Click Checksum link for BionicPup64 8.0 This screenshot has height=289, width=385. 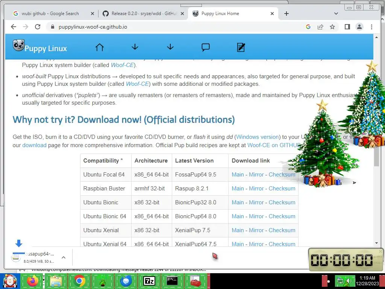(x=282, y=216)
